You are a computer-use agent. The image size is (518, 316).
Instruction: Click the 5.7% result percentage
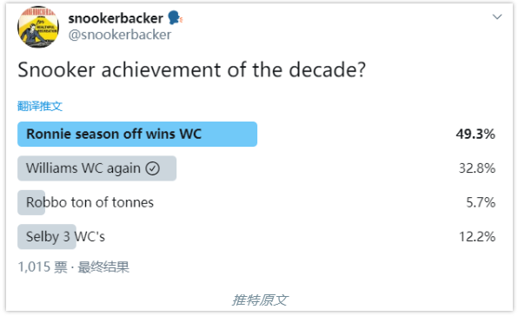point(481,202)
